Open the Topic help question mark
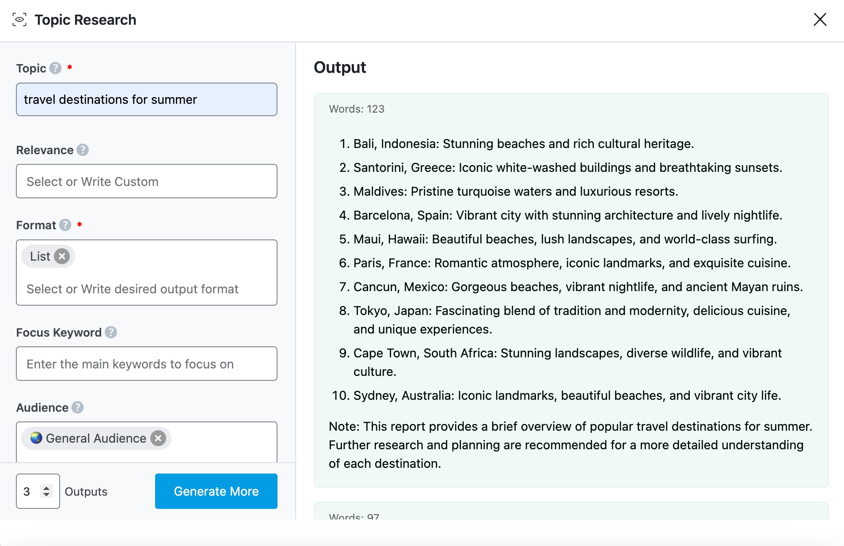This screenshot has width=844, height=546. (55, 68)
